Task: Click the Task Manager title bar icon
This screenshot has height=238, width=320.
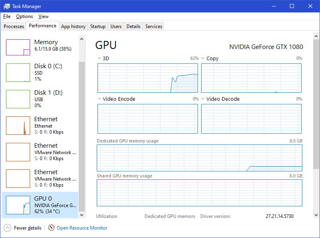Action: tap(6, 6)
